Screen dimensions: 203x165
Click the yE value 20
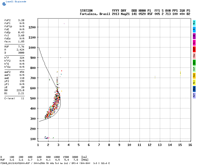(23, 87)
